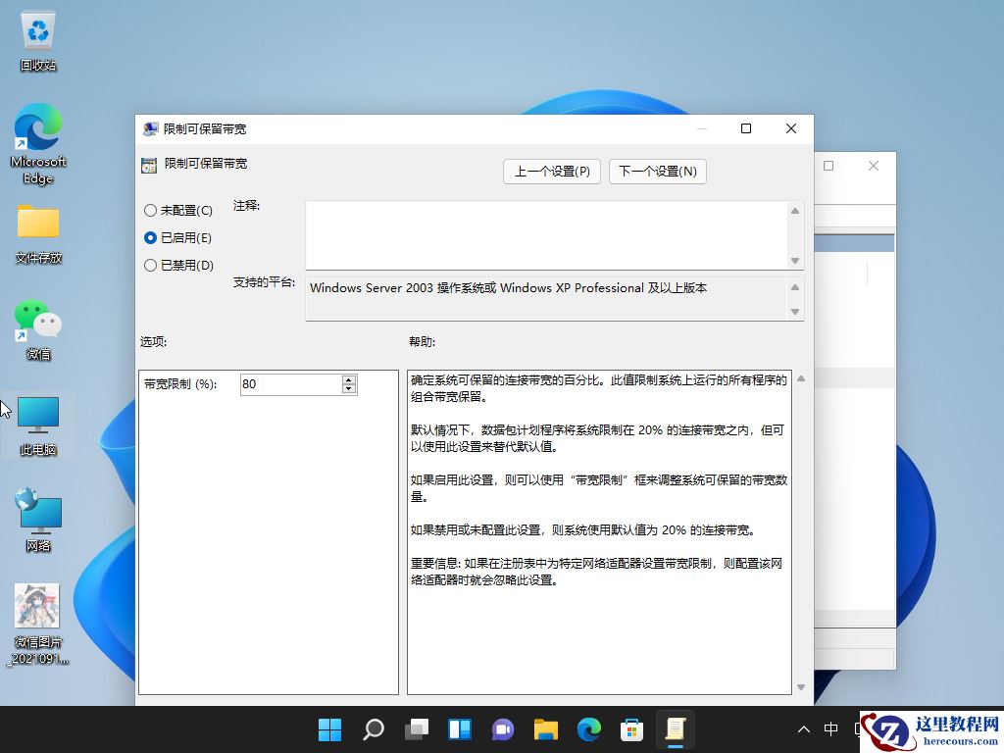Click the 下一个设置(N) button
Screen dimensions: 1004x753
tap(657, 171)
